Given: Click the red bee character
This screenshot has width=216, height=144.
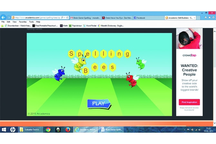Looking at the screenshot, I should (x=131, y=80).
